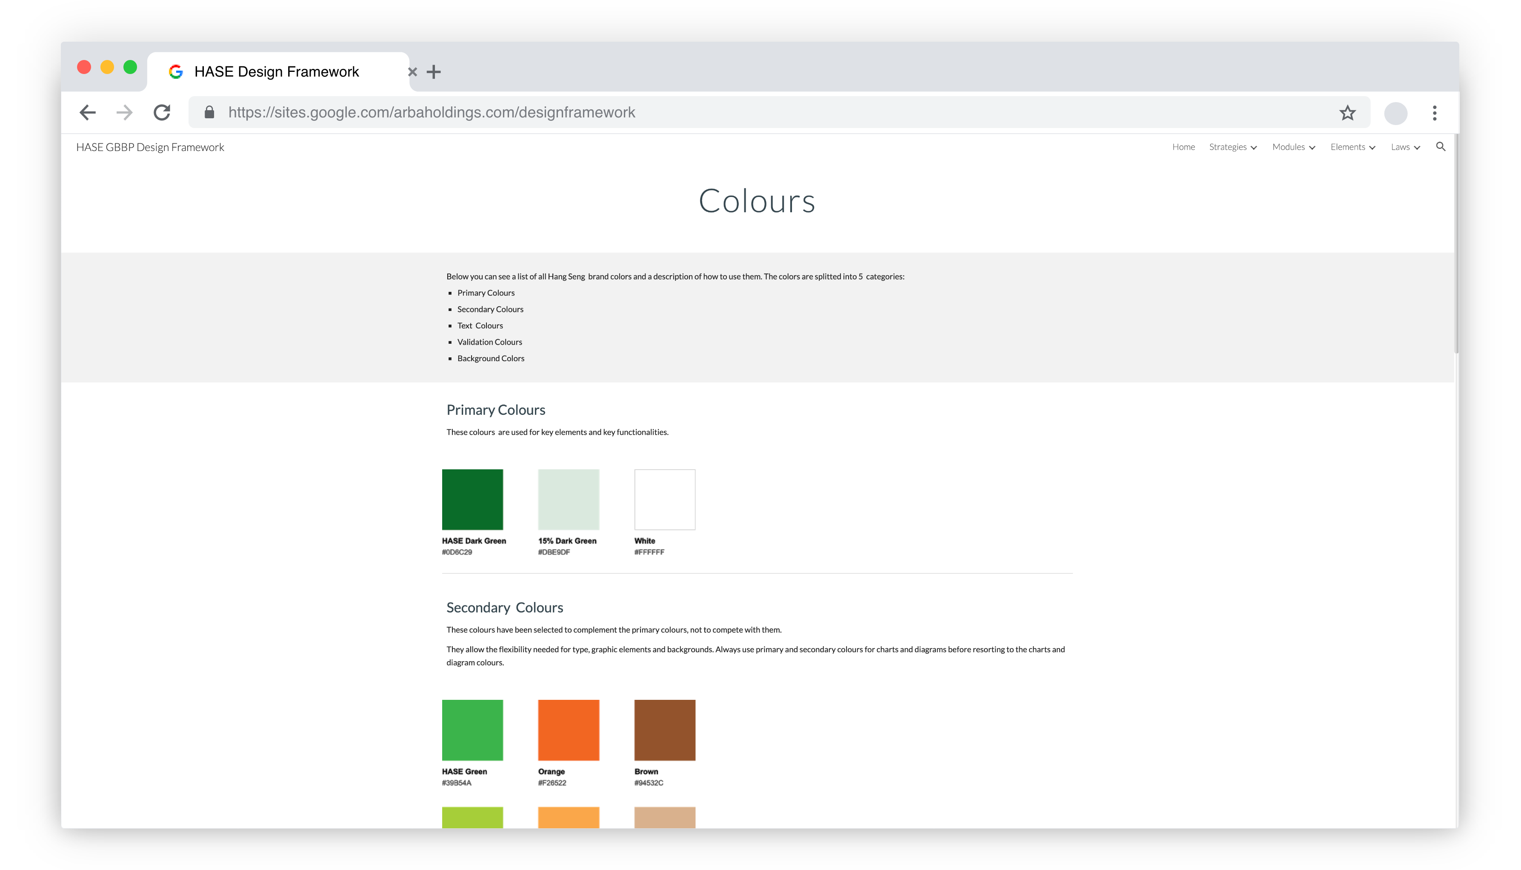The height and width of the screenshot is (870, 1521).
Task: Click the HASE Dark Green label
Action: [474, 541]
